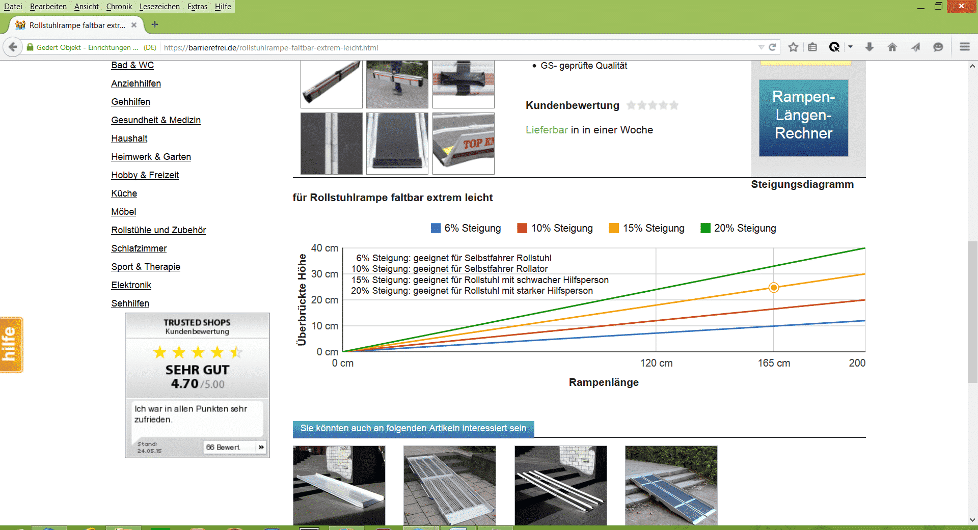Image resolution: width=978 pixels, height=530 pixels.
Task: Go to the browser home page icon
Action: coord(892,47)
